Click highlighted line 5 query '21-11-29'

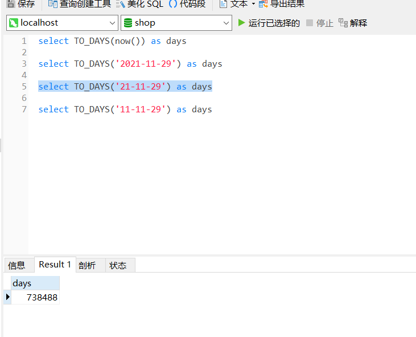tap(125, 87)
